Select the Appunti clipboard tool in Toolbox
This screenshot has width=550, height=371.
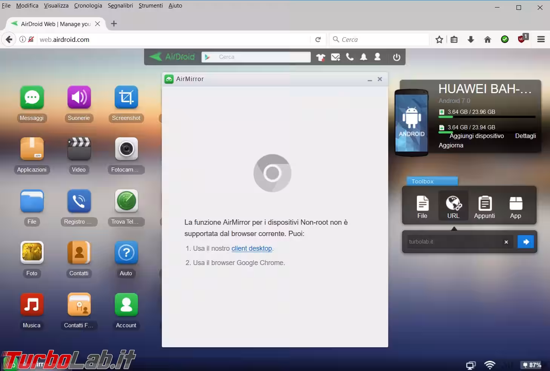click(484, 207)
